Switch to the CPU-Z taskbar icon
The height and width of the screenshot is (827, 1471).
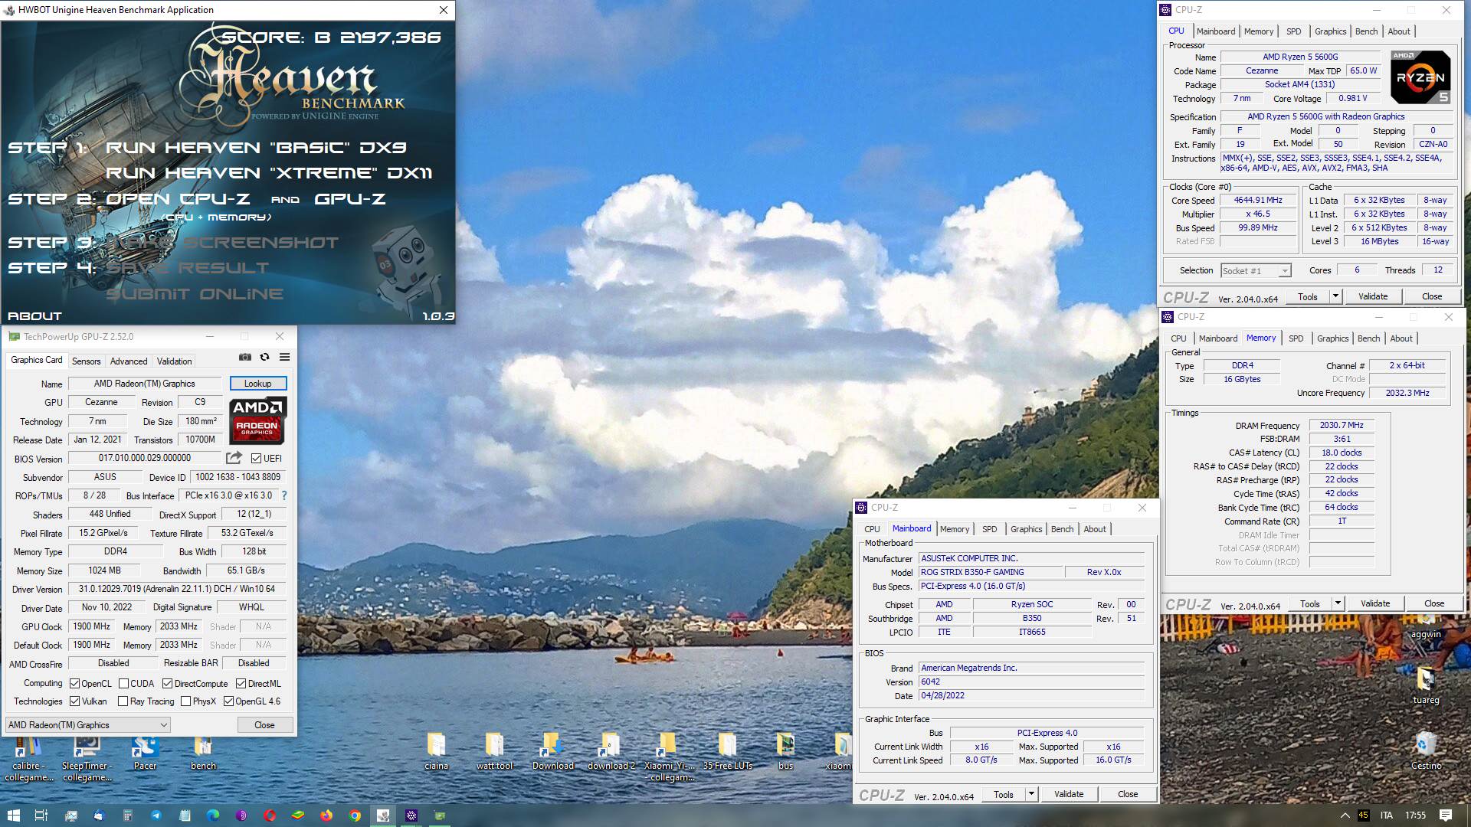point(411,816)
